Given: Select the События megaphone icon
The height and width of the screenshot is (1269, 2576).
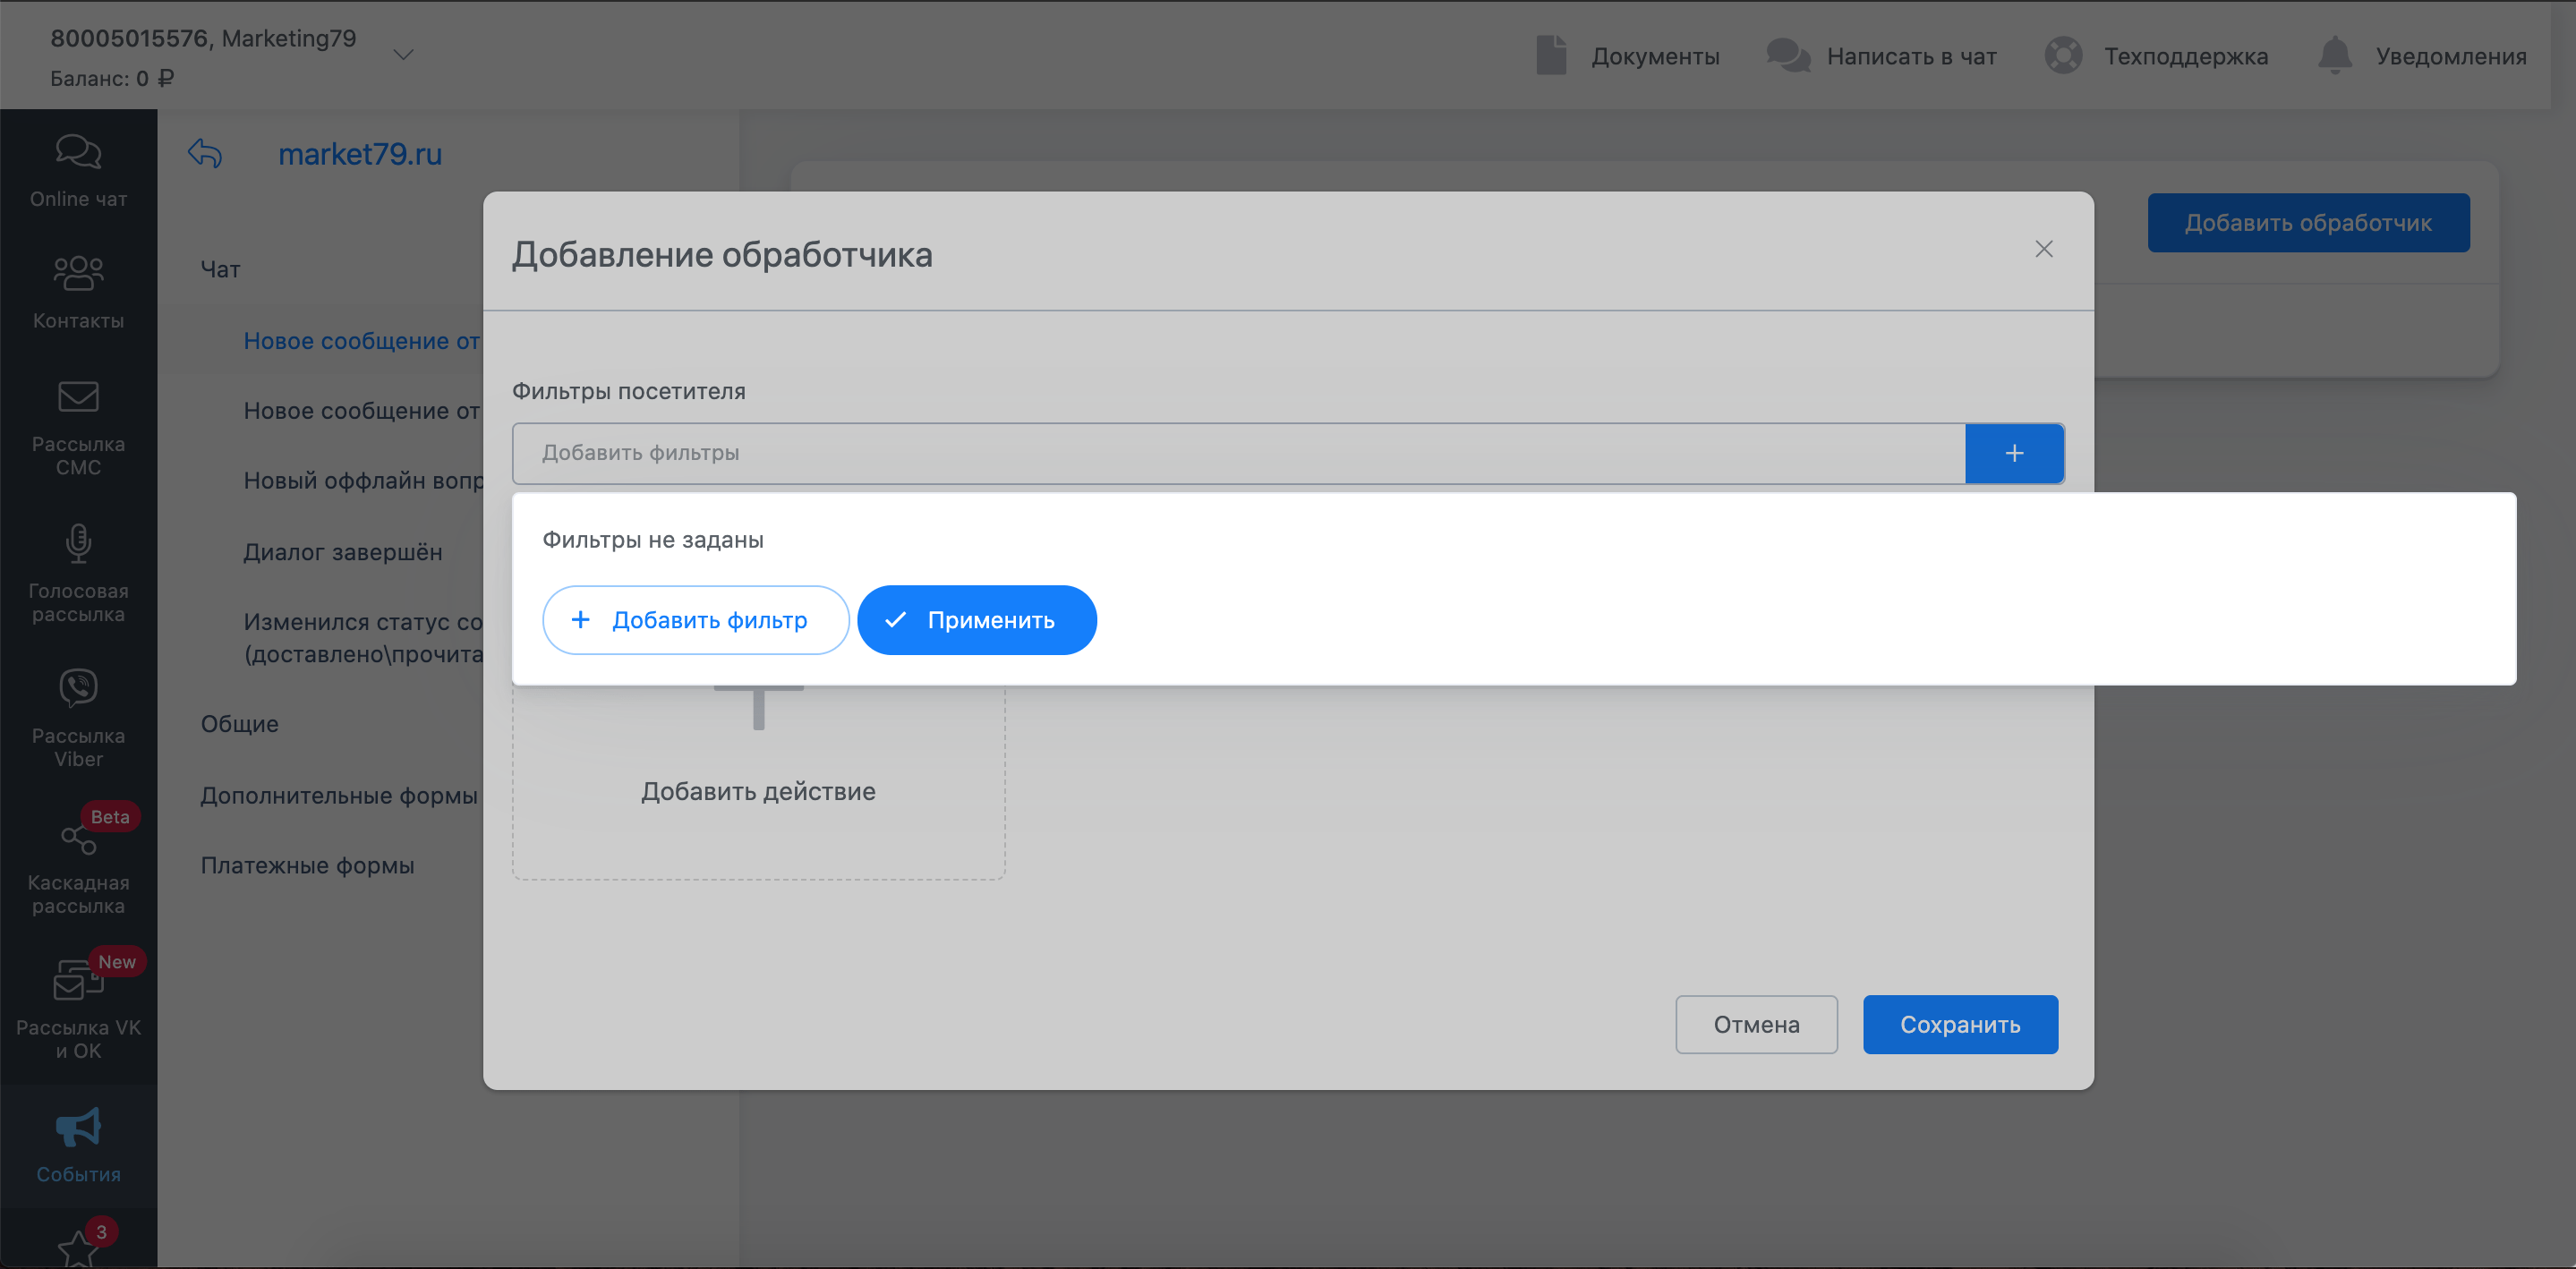Looking at the screenshot, I should [x=78, y=1128].
